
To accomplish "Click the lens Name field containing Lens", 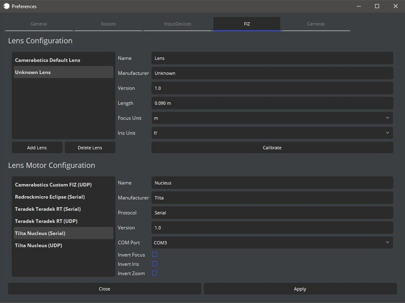I will (272, 58).
